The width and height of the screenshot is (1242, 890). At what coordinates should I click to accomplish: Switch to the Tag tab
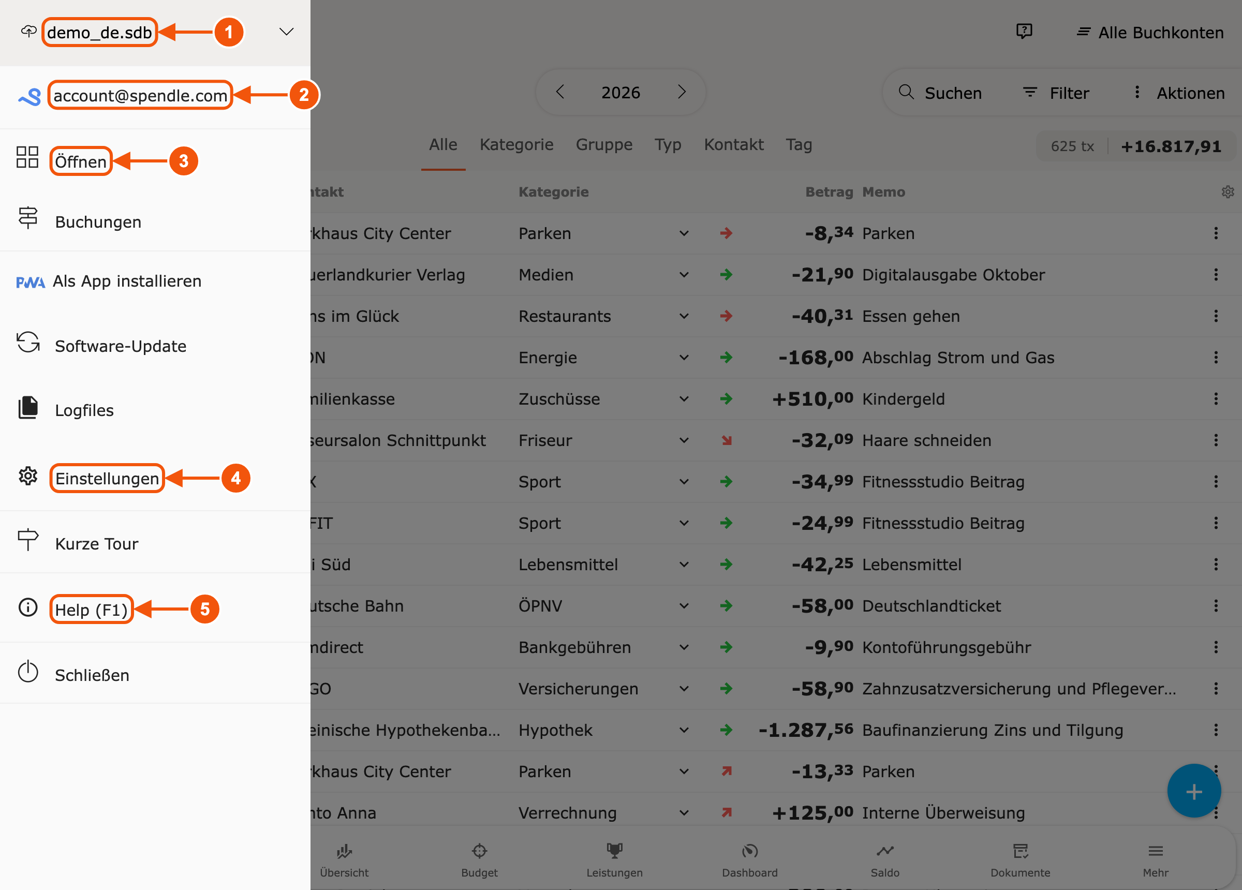click(799, 144)
